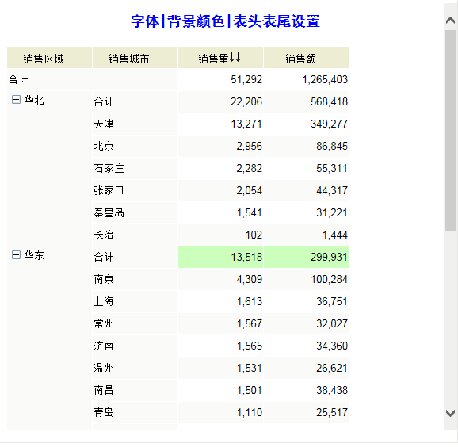Viewport: 458px width, 447px height.
Task: Click the highlighted green cell 299,931
Action: [306, 258]
